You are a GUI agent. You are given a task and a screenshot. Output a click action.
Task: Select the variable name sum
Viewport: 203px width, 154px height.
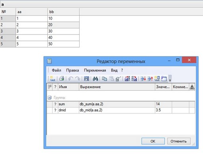[62, 104]
